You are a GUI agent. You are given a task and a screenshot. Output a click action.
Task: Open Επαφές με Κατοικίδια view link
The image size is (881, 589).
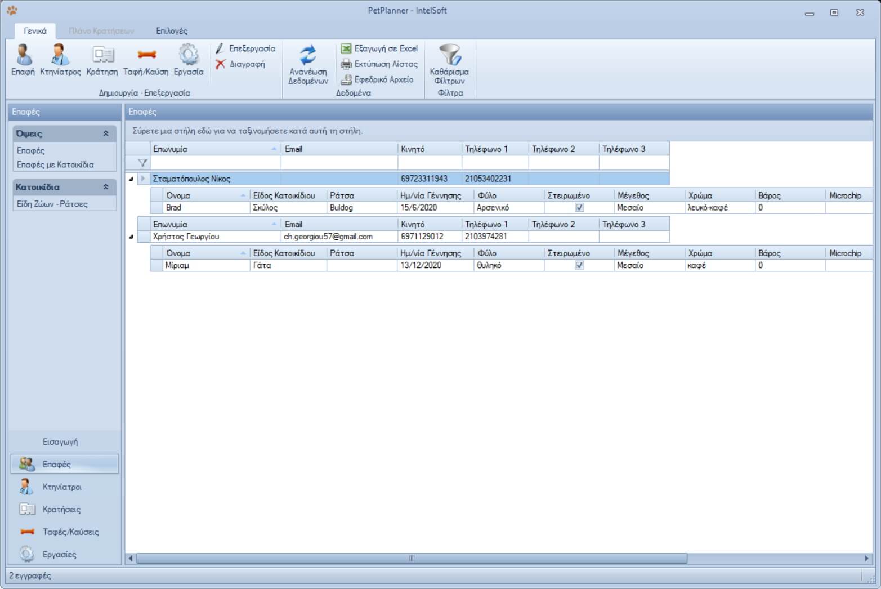[x=55, y=165]
